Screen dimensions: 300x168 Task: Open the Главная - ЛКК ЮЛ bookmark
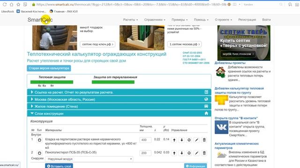pyautogui.click(x=64, y=11)
